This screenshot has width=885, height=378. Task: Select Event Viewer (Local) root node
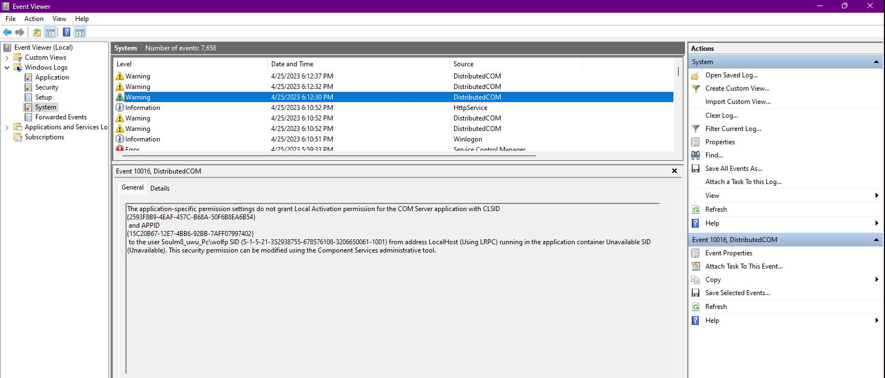coord(44,48)
